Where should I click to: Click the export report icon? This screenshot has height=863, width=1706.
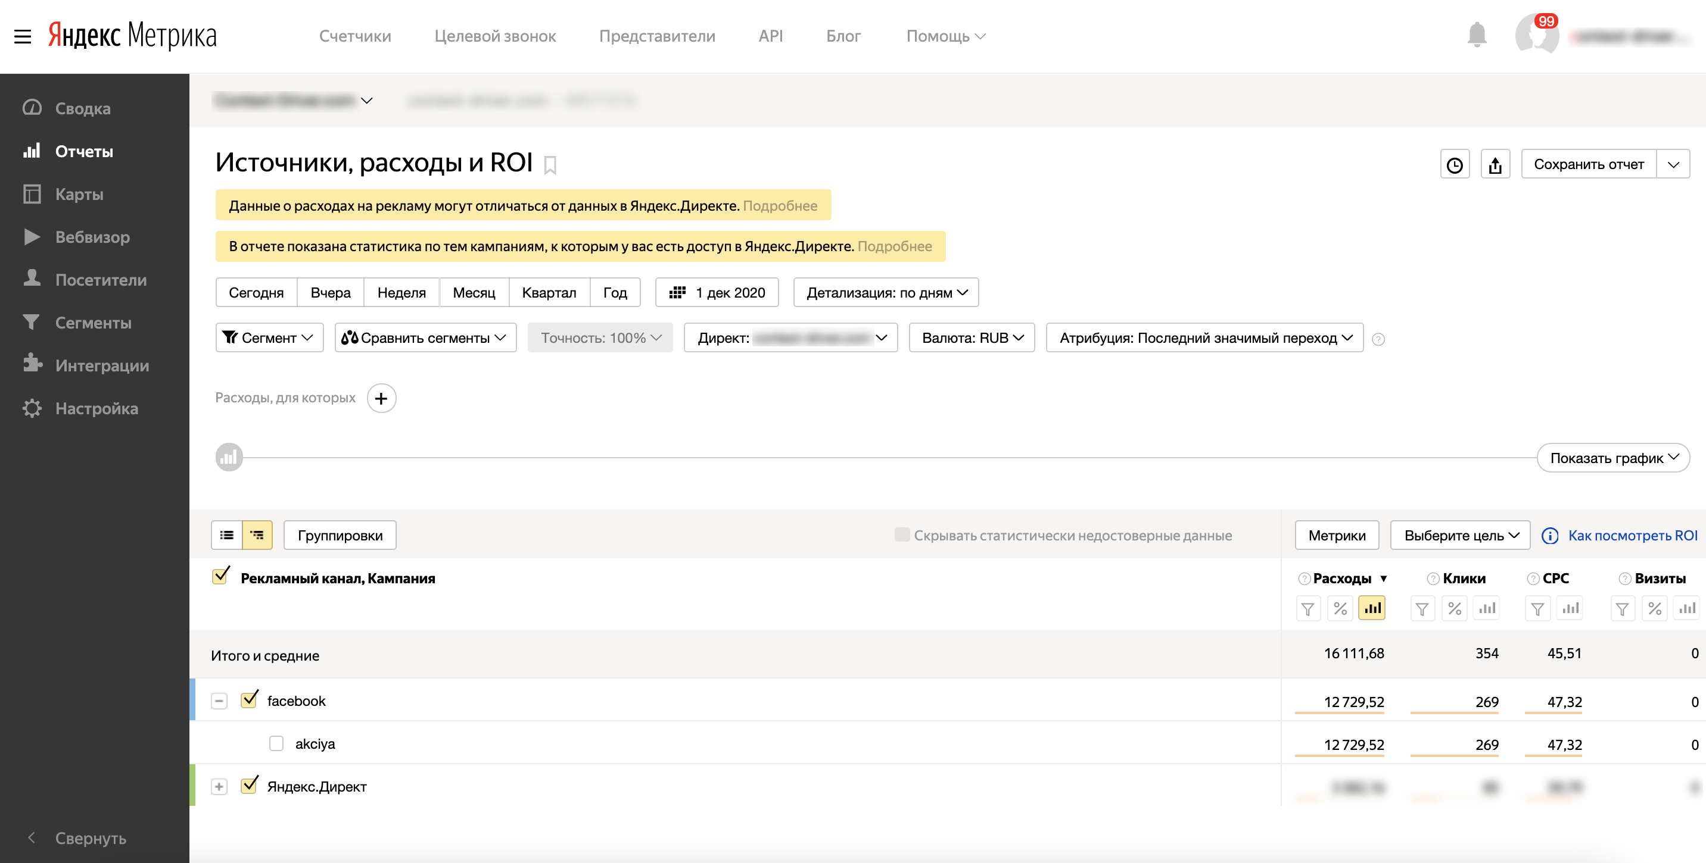pos(1495,164)
